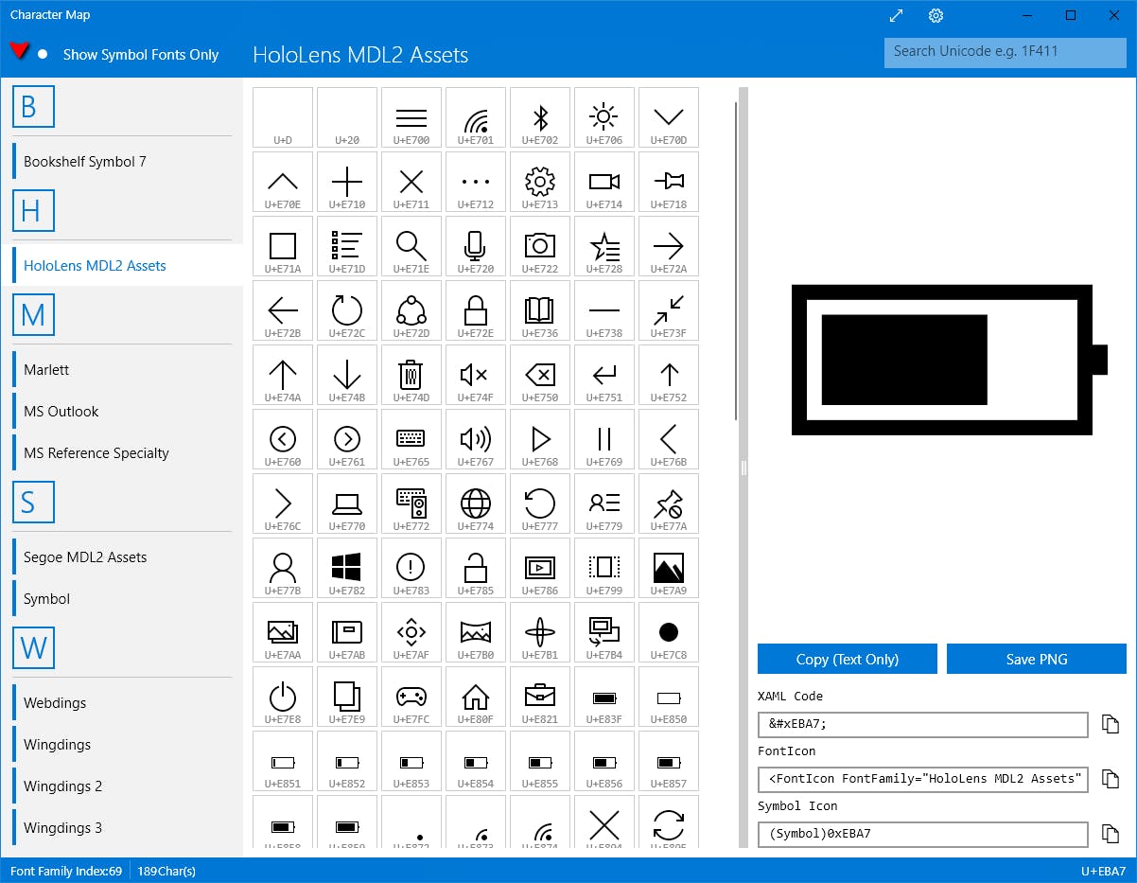Select the favorites star list glyph U+E728
The height and width of the screenshot is (883, 1137).
pyautogui.click(x=604, y=246)
